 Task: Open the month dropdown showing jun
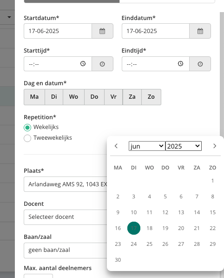pyautogui.click(x=147, y=146)
